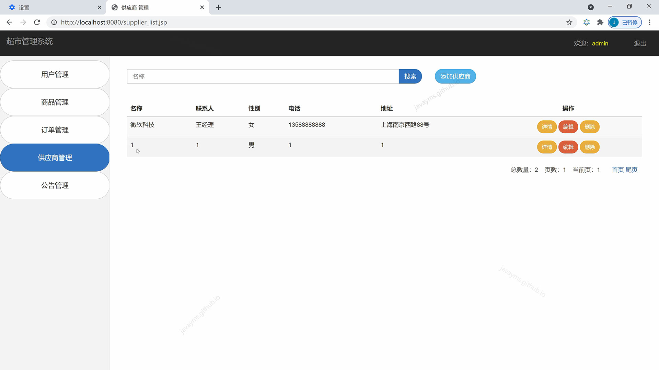This screenshot has width=659, height=370.
Task: Delete the supplier named 1
Action: coord(589,147)
